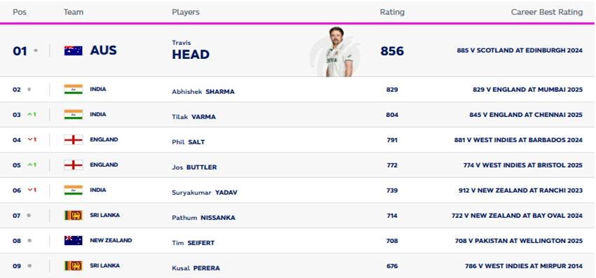
Task: Click the green up arrow by Tilak Varma
Action: [29, 115]
